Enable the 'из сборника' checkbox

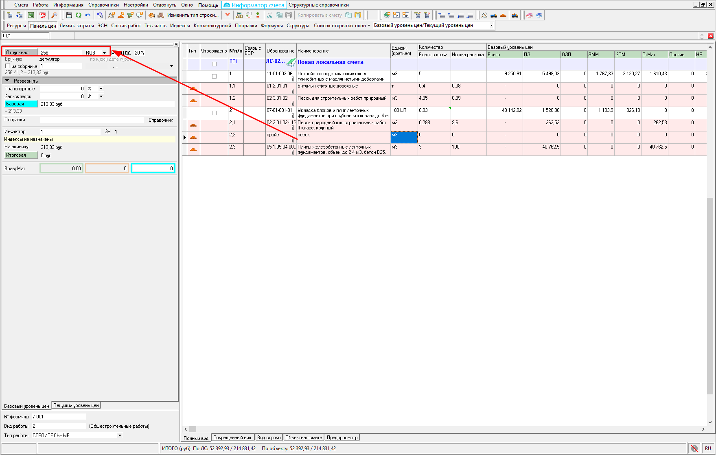coord(7,66)
